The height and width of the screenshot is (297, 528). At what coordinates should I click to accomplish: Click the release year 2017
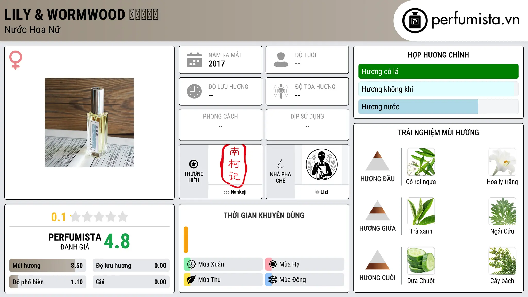(x=217, y=64)
